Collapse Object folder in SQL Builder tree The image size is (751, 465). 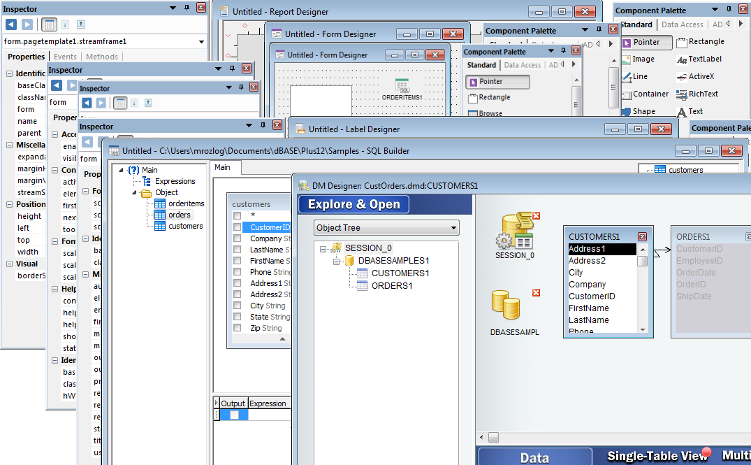tap(134, 192)
